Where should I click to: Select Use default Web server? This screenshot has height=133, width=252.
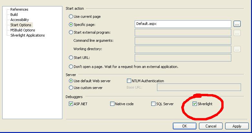pyautogui.click(x=71, y=81)
